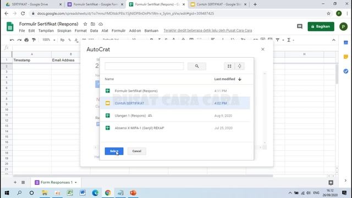Close the AutoCrat dialog
The image size is (352, 198).
point(263,49)
